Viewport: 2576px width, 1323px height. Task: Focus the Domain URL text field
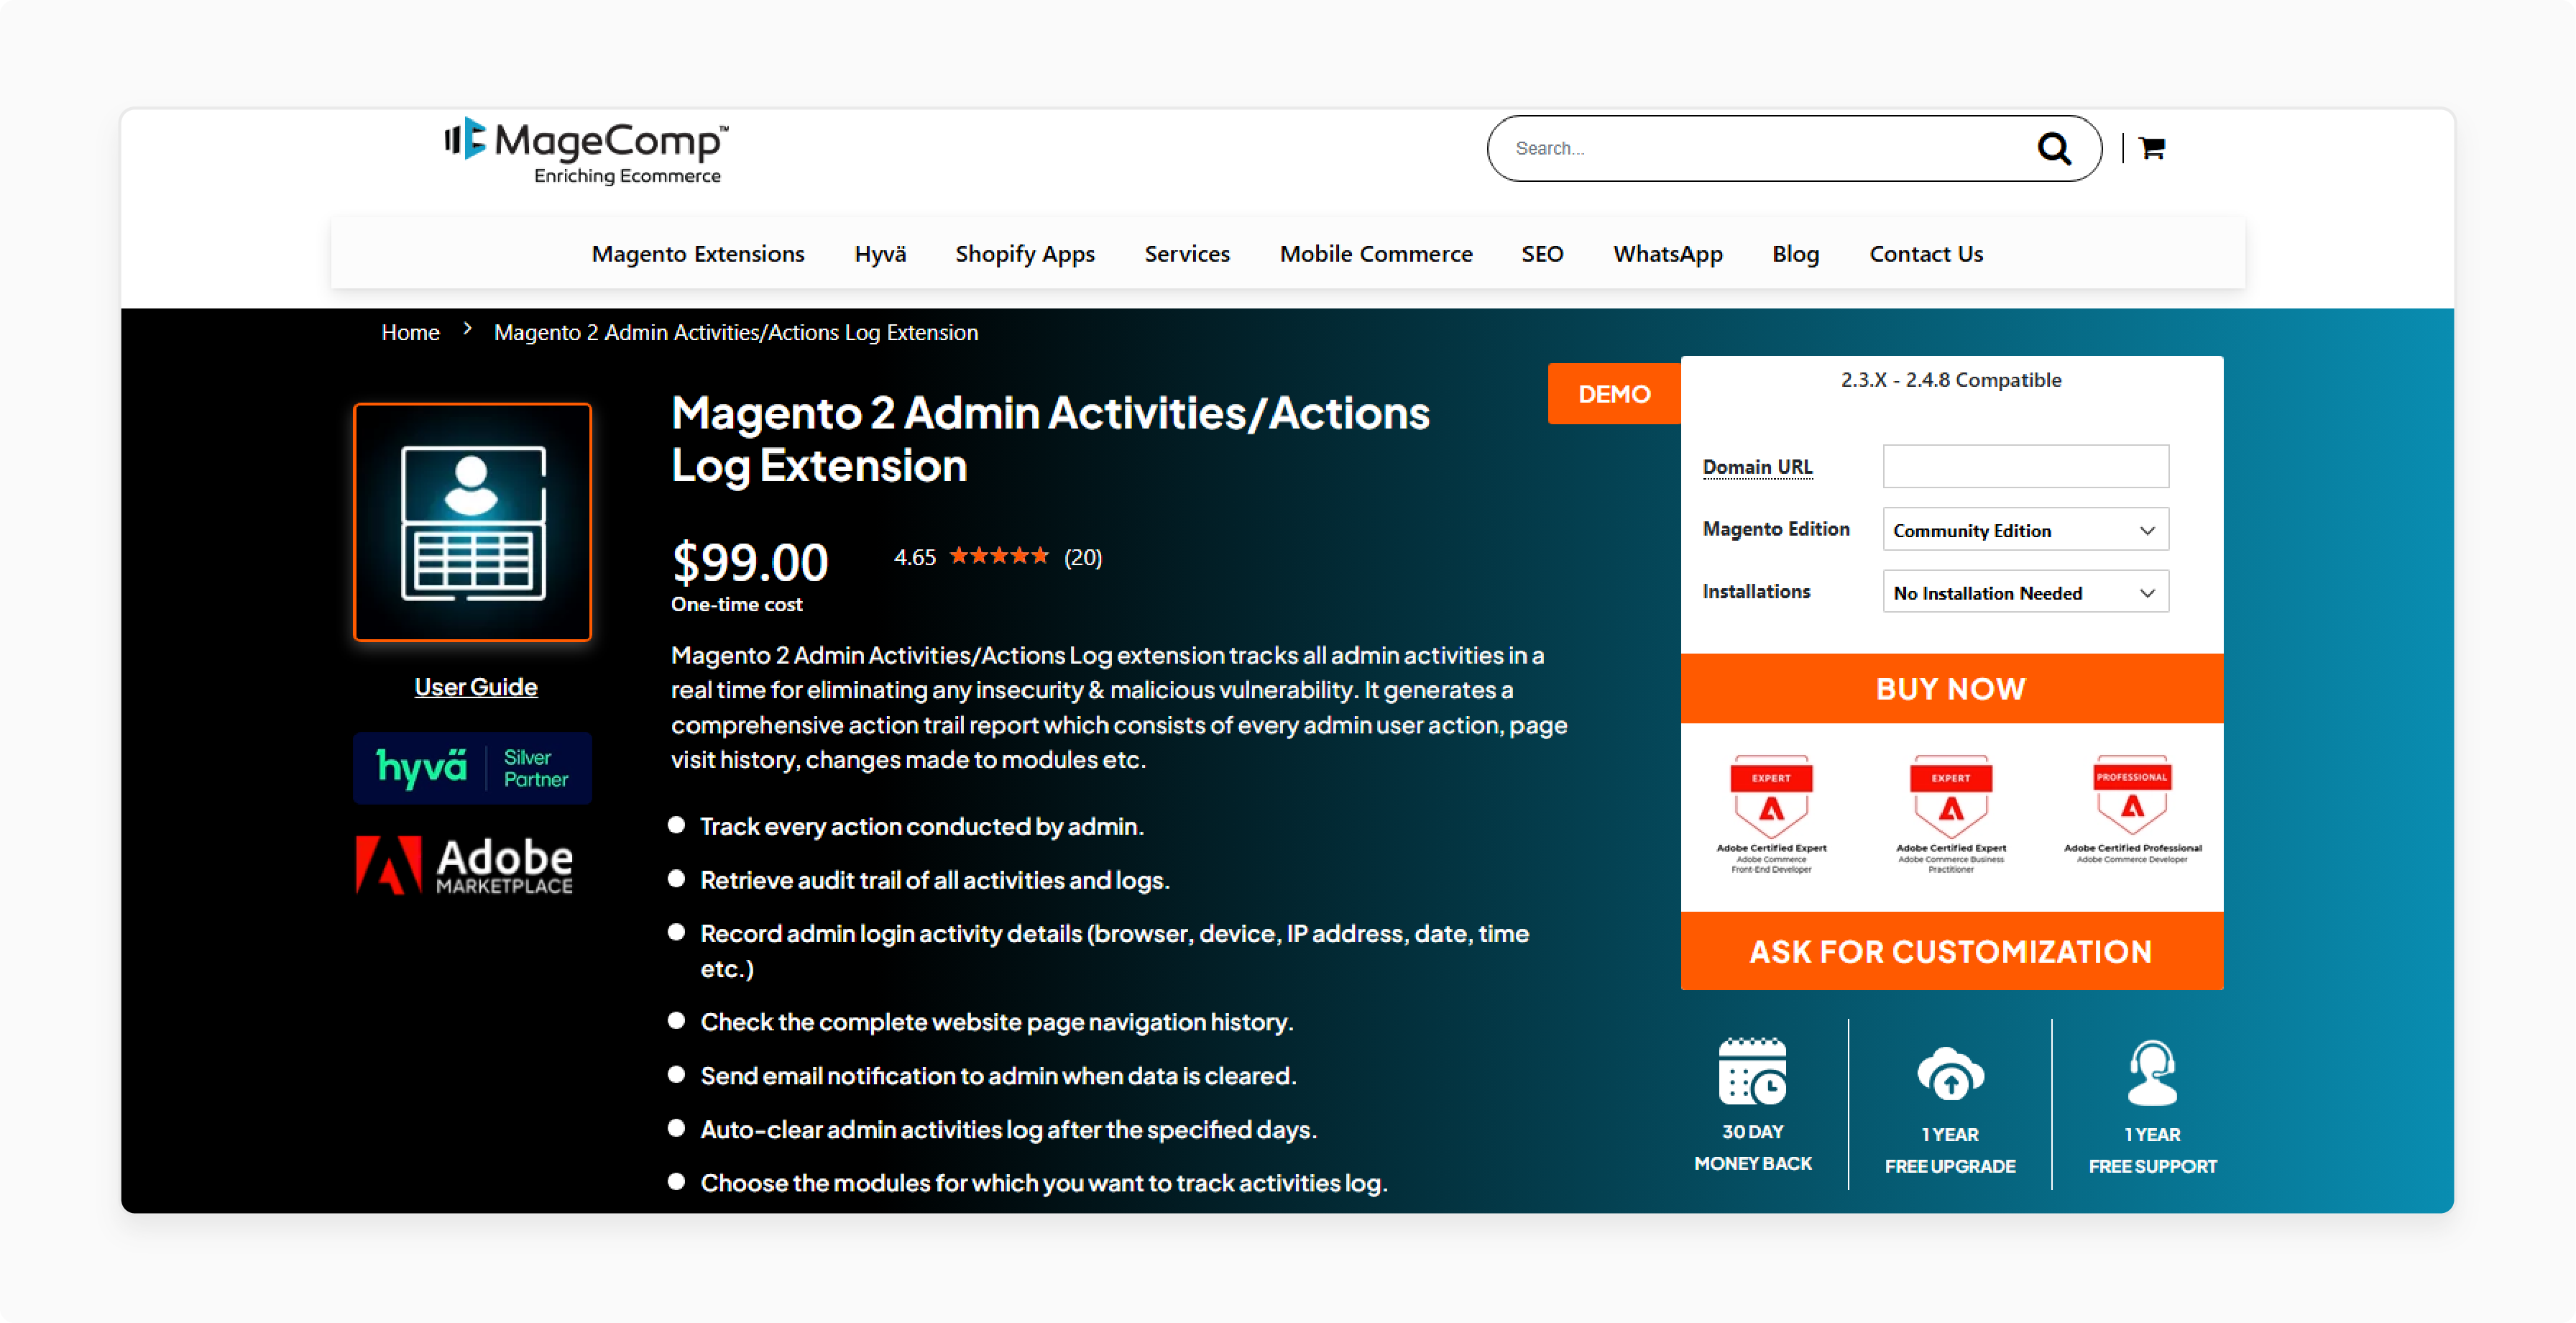[2025, 467]
